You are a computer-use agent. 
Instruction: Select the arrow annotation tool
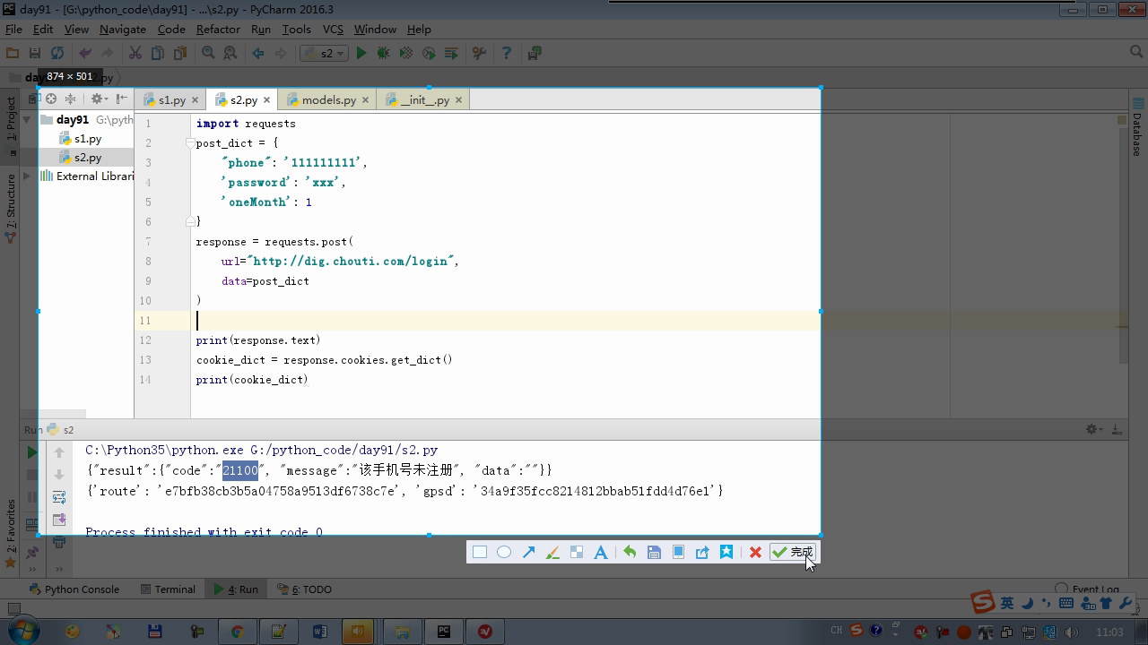tap(528, 552)
